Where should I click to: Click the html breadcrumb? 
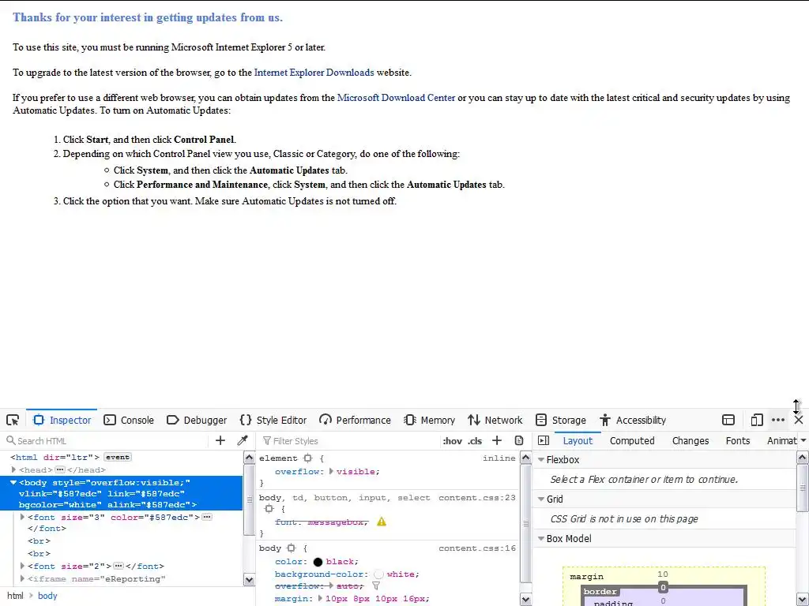(x=15, y=596)
